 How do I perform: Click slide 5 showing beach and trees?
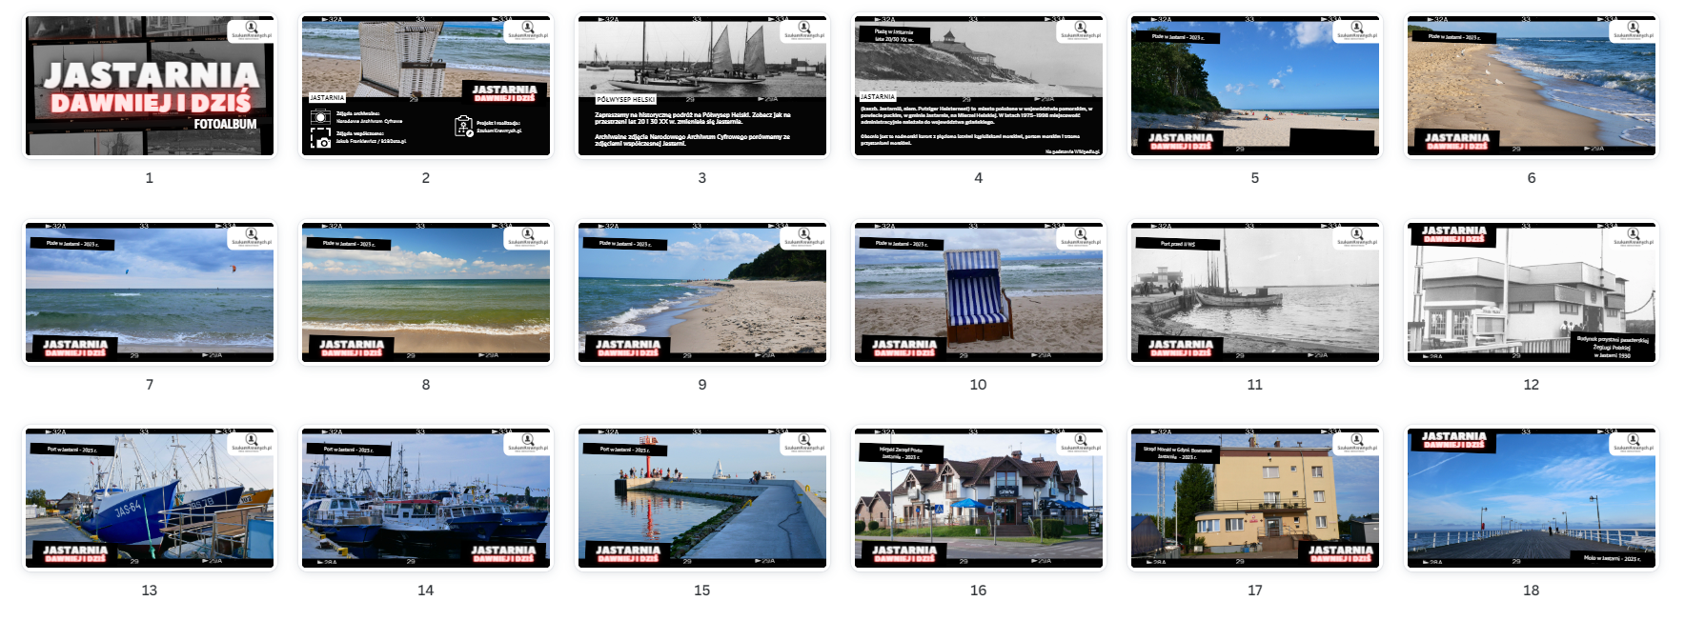[1255, 86]
